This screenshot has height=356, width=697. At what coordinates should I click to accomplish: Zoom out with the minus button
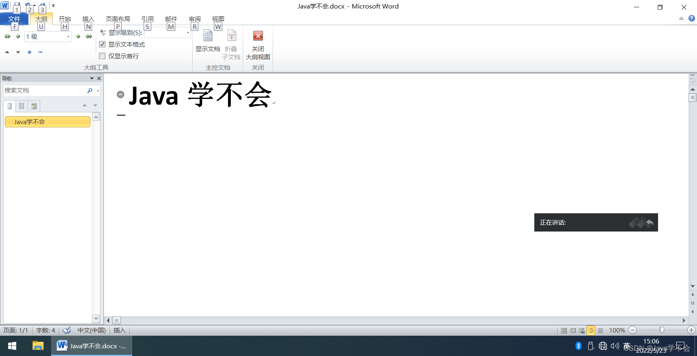point(632,330)
